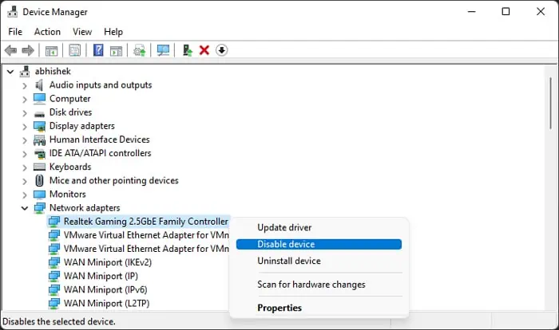This screenshot has height=330, width=559.
Task: Toggle the console tree toolbar icon
Action: (x=51, y=50)
